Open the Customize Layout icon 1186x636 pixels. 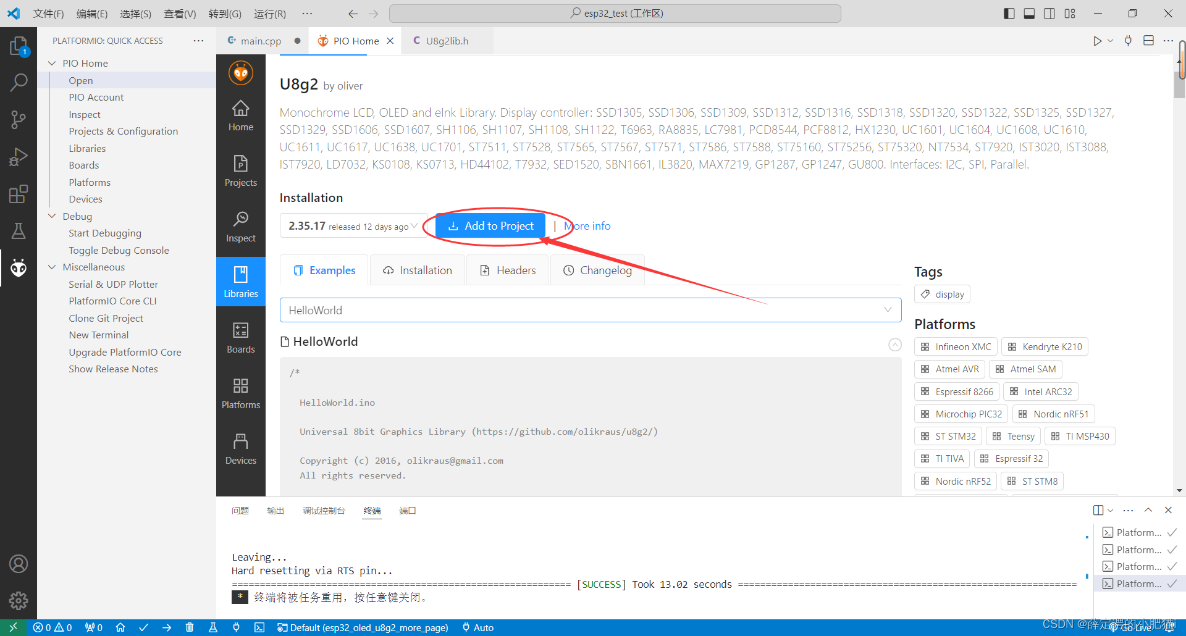1070,14
